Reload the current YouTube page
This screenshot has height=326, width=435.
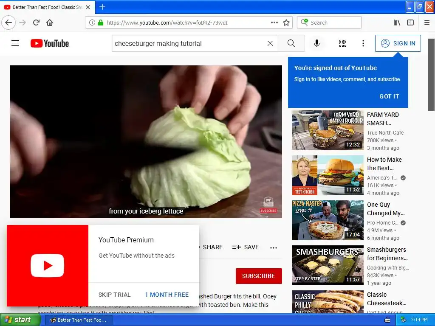37,23
